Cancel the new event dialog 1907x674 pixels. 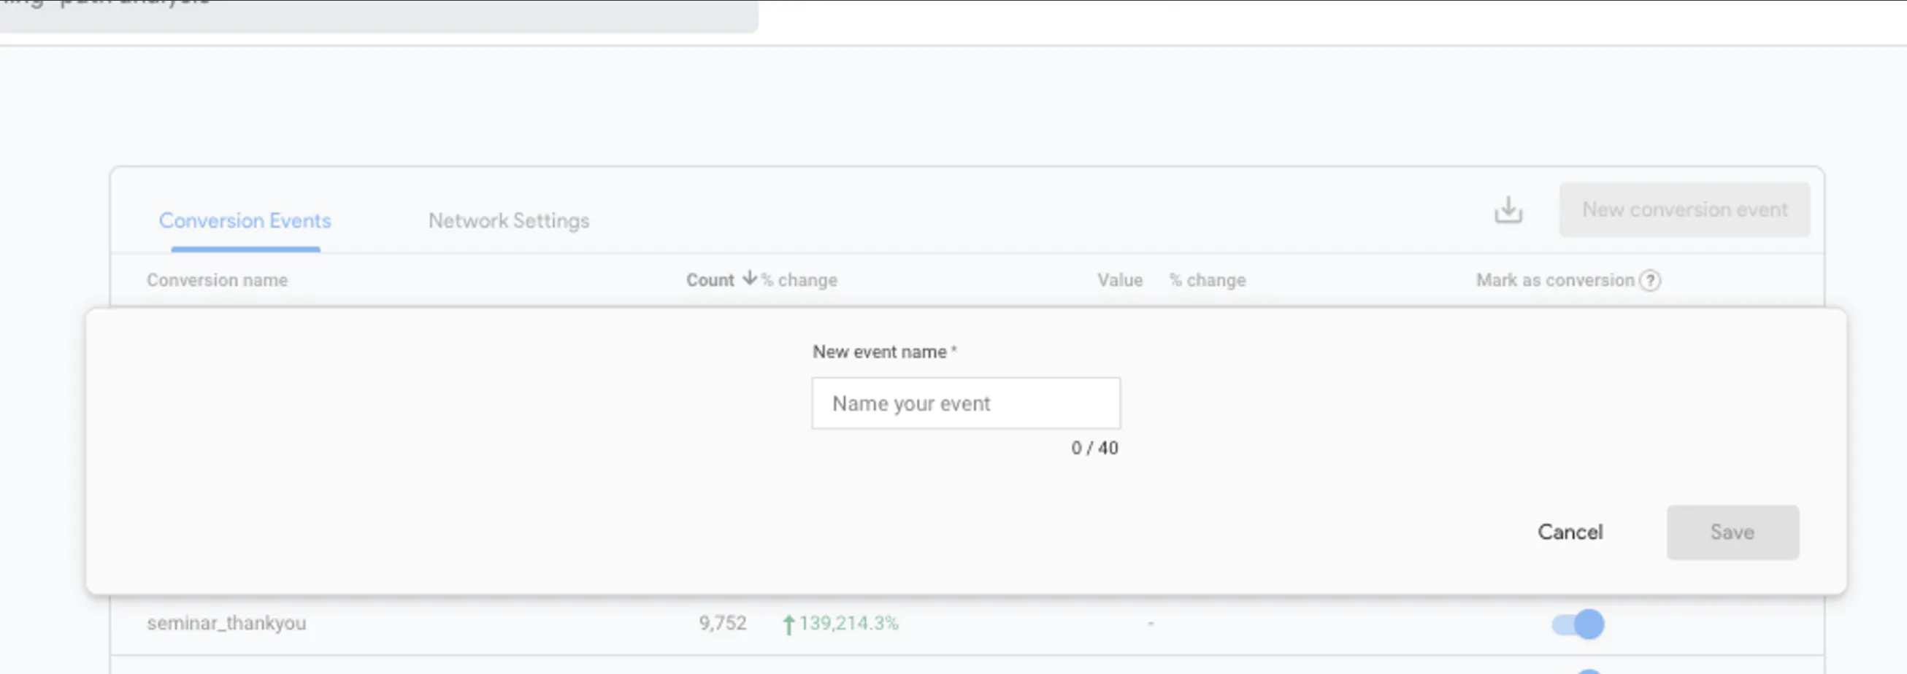(x=1570, y=532)
